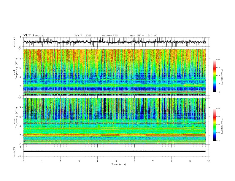Click the ch.2 spectrogram panel

click(x=114, y=121)
